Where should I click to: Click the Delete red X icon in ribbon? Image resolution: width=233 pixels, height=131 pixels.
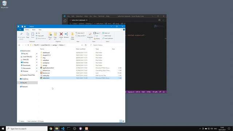(61, 34)
